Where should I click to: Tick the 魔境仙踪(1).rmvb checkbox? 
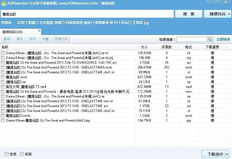coord(3,116)
